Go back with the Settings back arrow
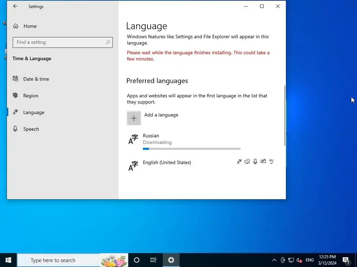The image size is (357, 267). pos(15,6)
